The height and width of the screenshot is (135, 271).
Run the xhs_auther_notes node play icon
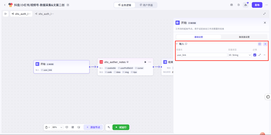click(145, 62)
